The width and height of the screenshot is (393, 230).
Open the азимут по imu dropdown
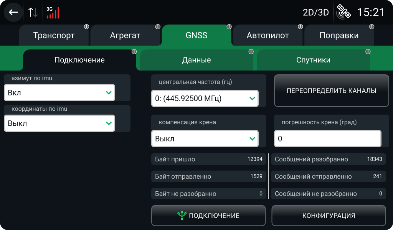[59, 92]
